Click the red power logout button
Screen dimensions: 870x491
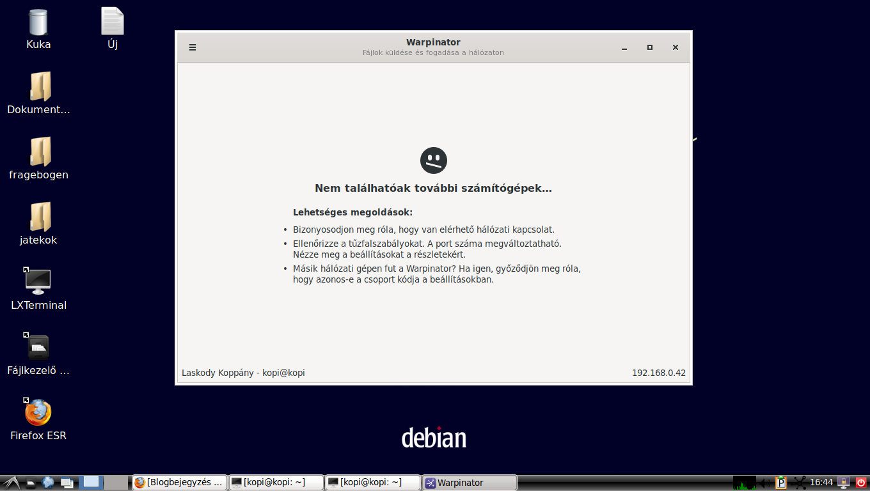tap(860, 483)
